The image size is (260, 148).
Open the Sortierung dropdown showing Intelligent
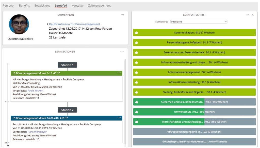point(198,22)
